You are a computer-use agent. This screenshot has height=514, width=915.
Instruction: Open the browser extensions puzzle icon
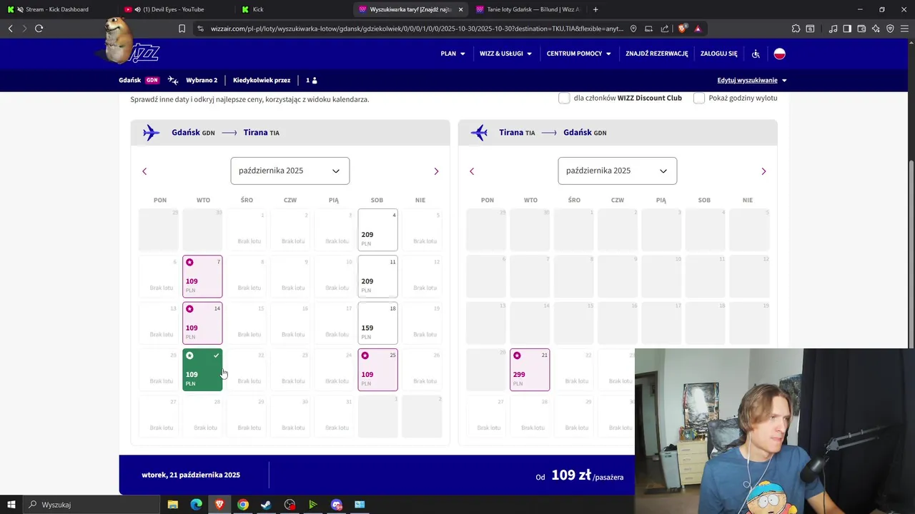[x=796, y=29]
